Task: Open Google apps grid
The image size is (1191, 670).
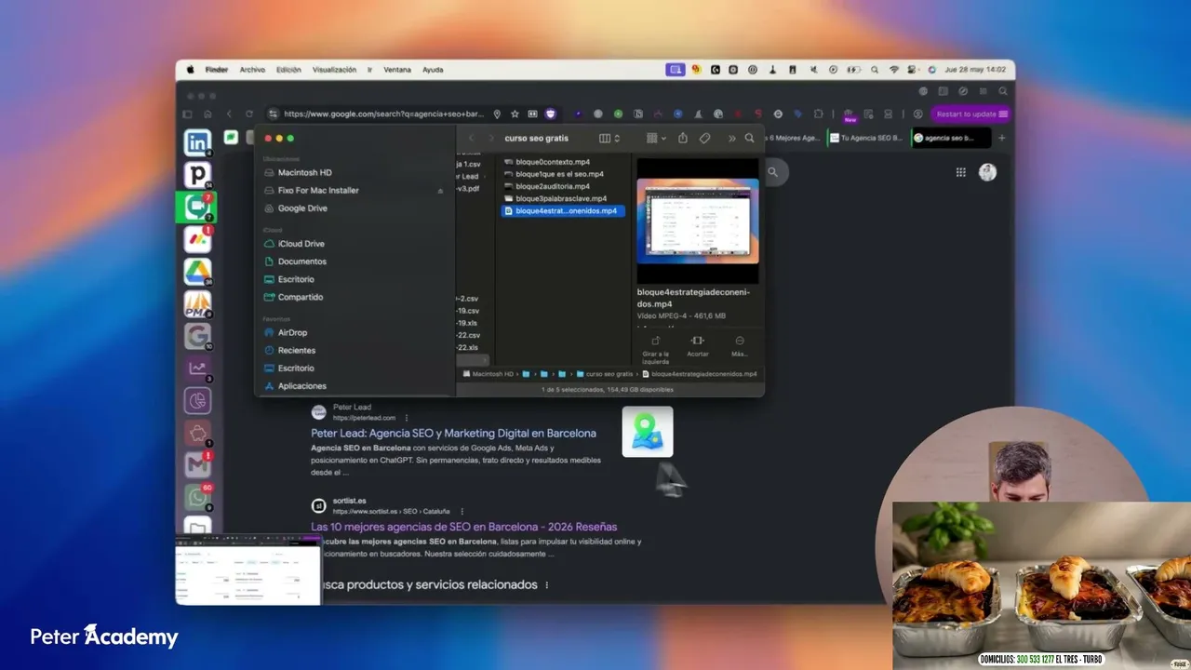Action: pos(961,172)
